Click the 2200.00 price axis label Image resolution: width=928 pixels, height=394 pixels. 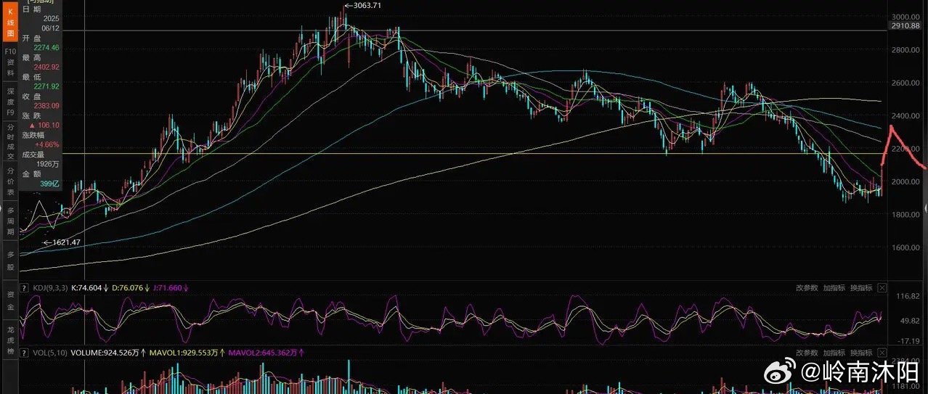point(905,149)
